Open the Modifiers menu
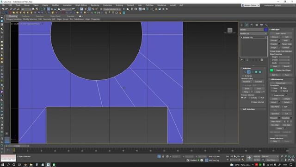The height and width of the screenshot is (167, 296). [55, 5]
